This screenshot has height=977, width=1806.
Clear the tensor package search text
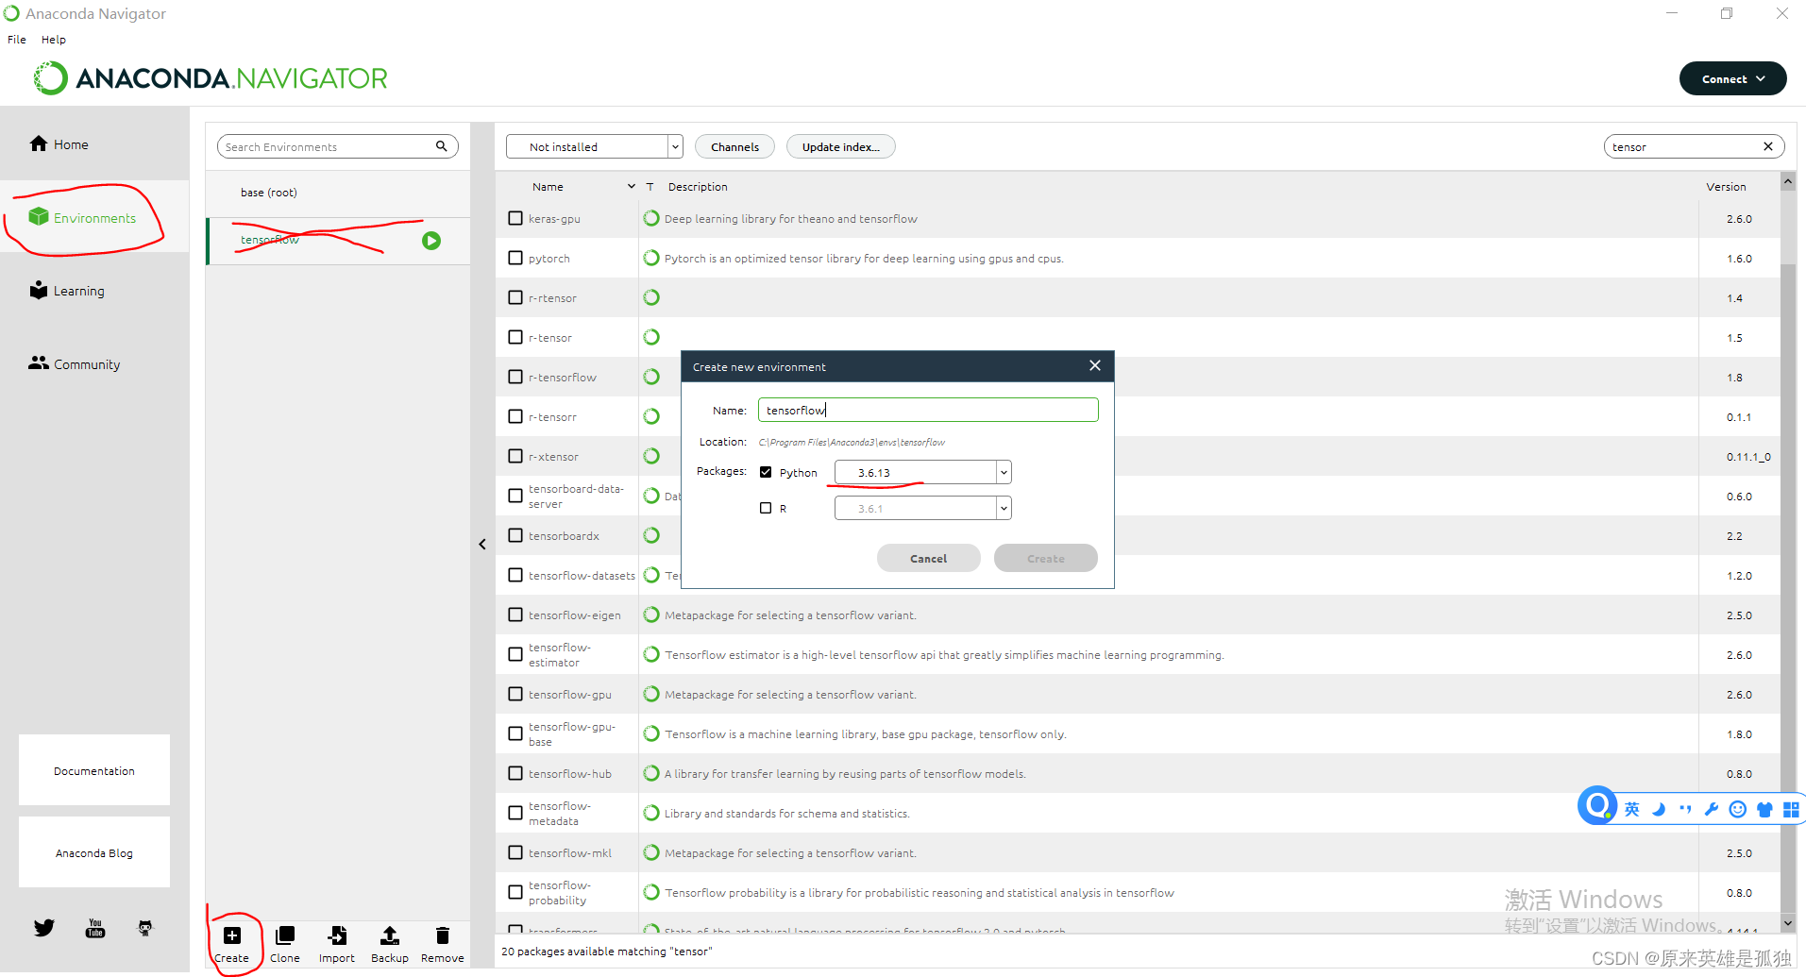[1768, 146]
